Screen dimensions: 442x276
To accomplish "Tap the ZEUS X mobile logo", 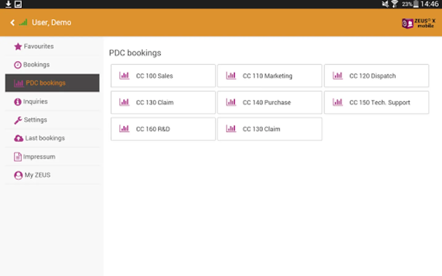I will [x=419, y=23].
